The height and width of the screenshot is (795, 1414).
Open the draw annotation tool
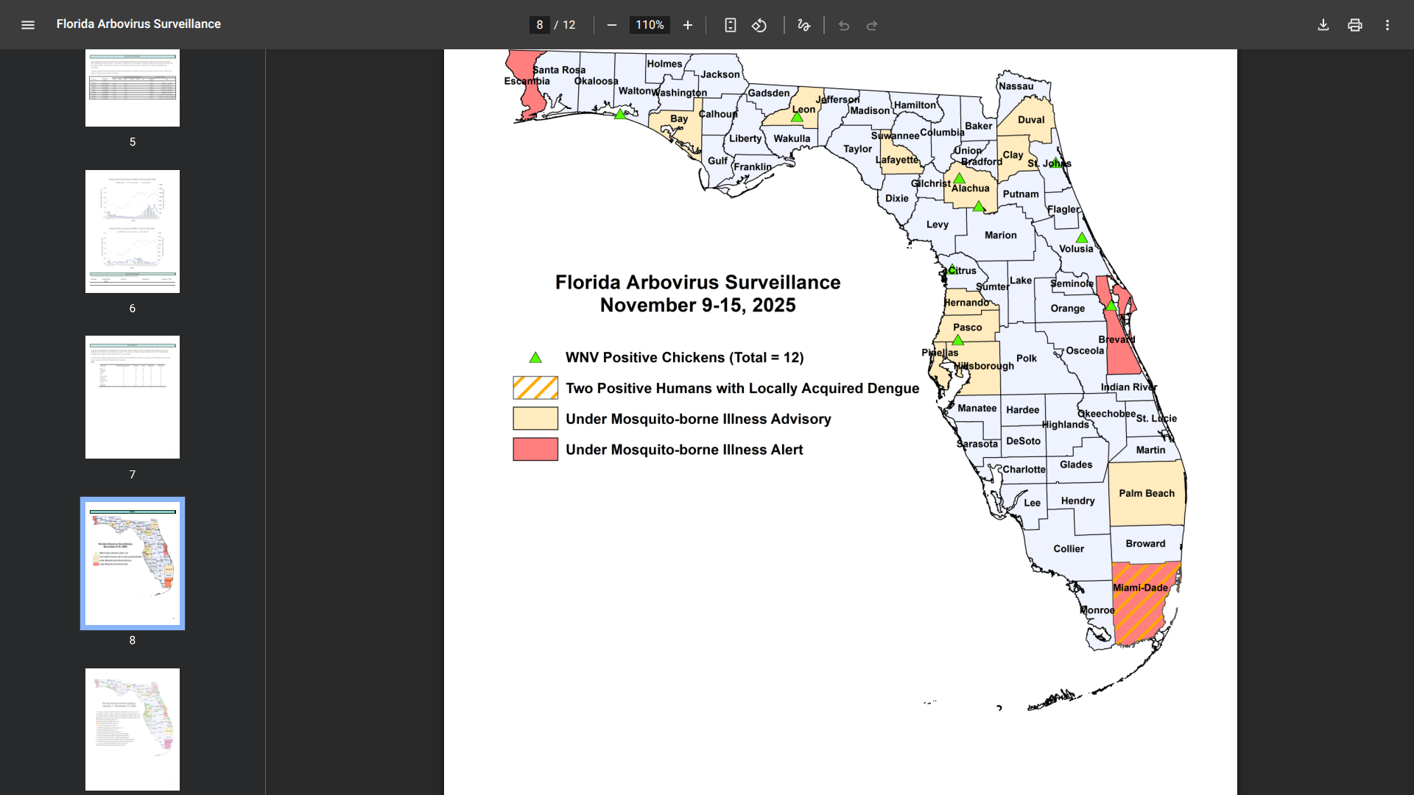(x=803, y=25)
